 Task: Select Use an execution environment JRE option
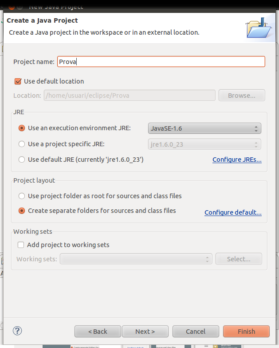pos(22,128)
